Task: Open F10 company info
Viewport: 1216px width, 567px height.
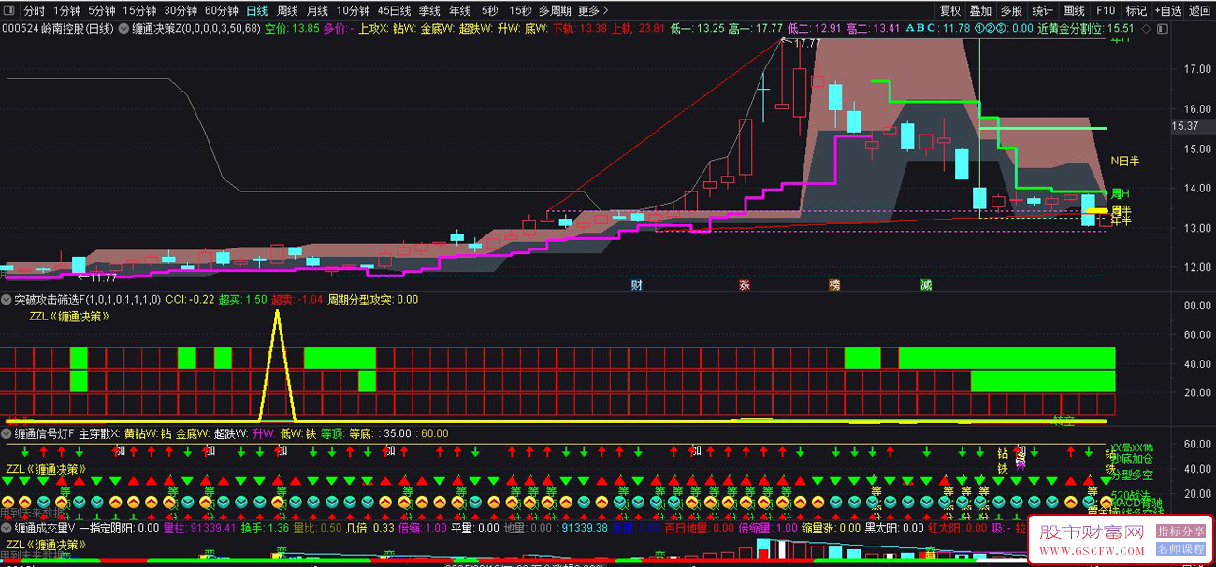Action: pos(1106,11)
